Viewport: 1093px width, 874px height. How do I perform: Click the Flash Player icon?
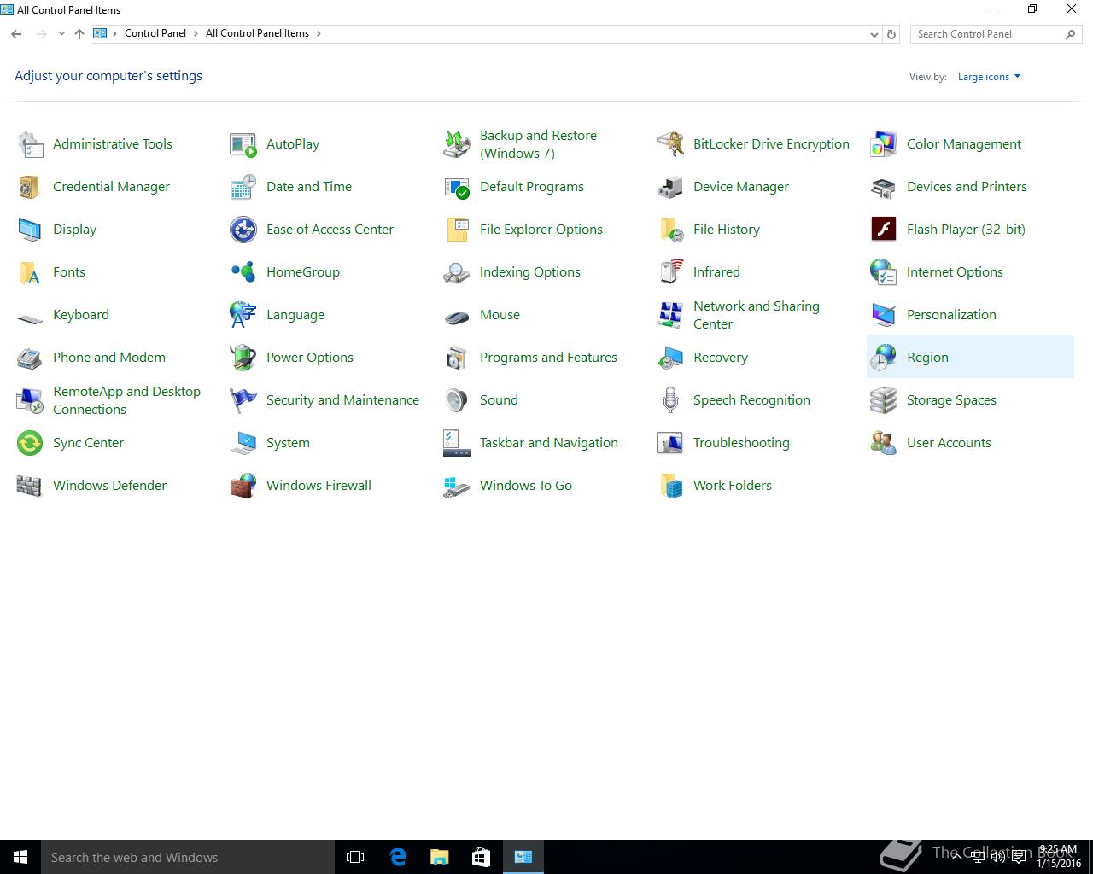(884, 230)
